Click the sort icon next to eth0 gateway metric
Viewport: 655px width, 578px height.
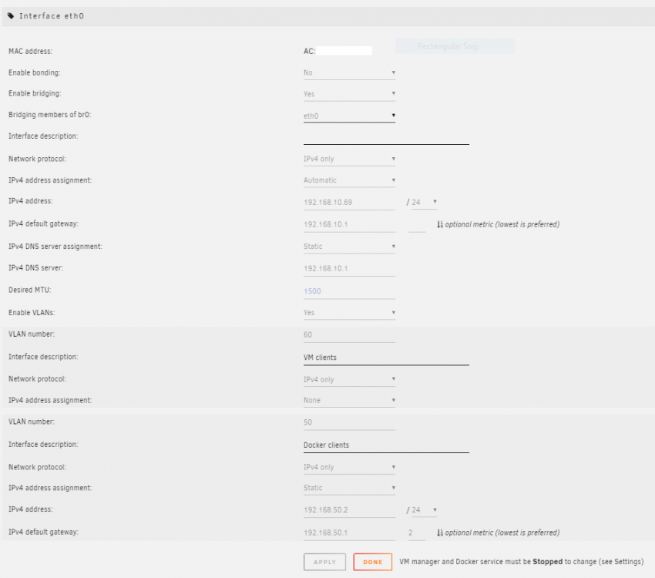tap(440, 225)
